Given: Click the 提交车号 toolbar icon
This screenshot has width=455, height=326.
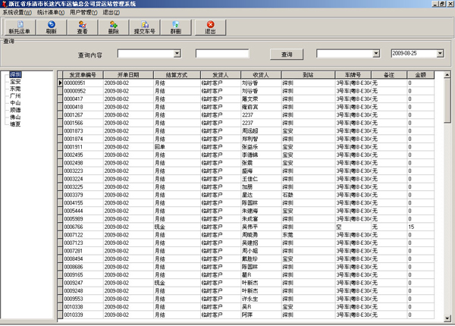Looking at the screenshot, I should coord(144,25).
